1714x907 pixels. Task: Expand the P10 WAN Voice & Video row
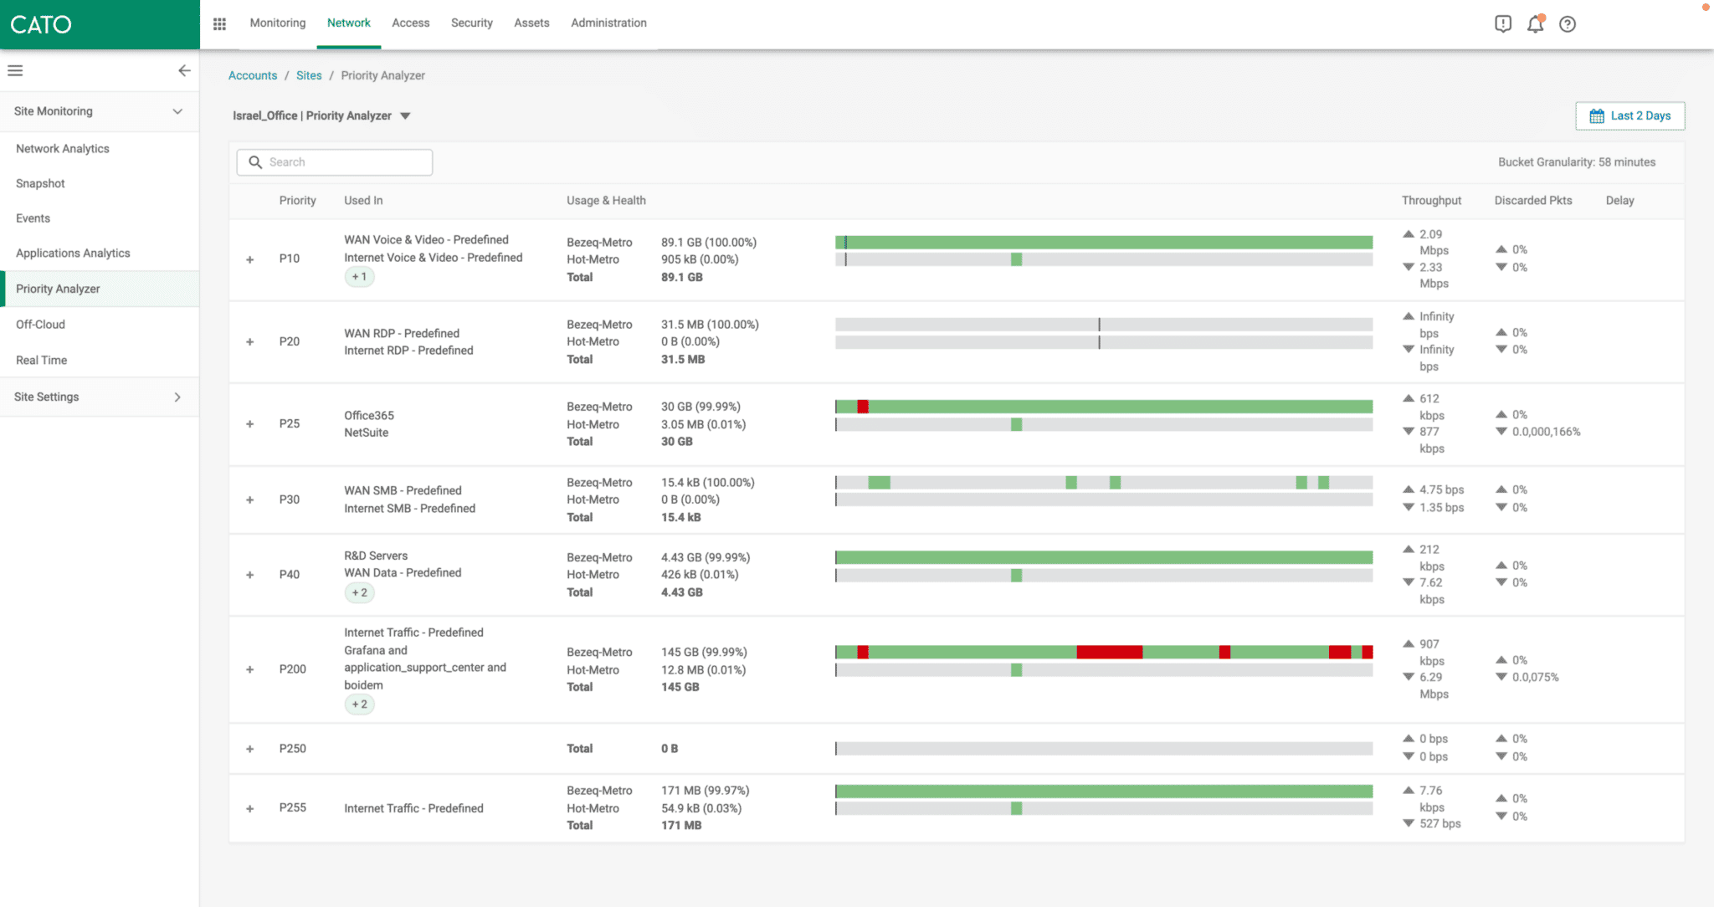(x=249, y=259)
